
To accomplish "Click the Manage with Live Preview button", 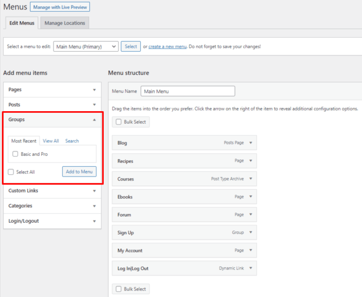I will pyautogui.click(x=59, y=7).
